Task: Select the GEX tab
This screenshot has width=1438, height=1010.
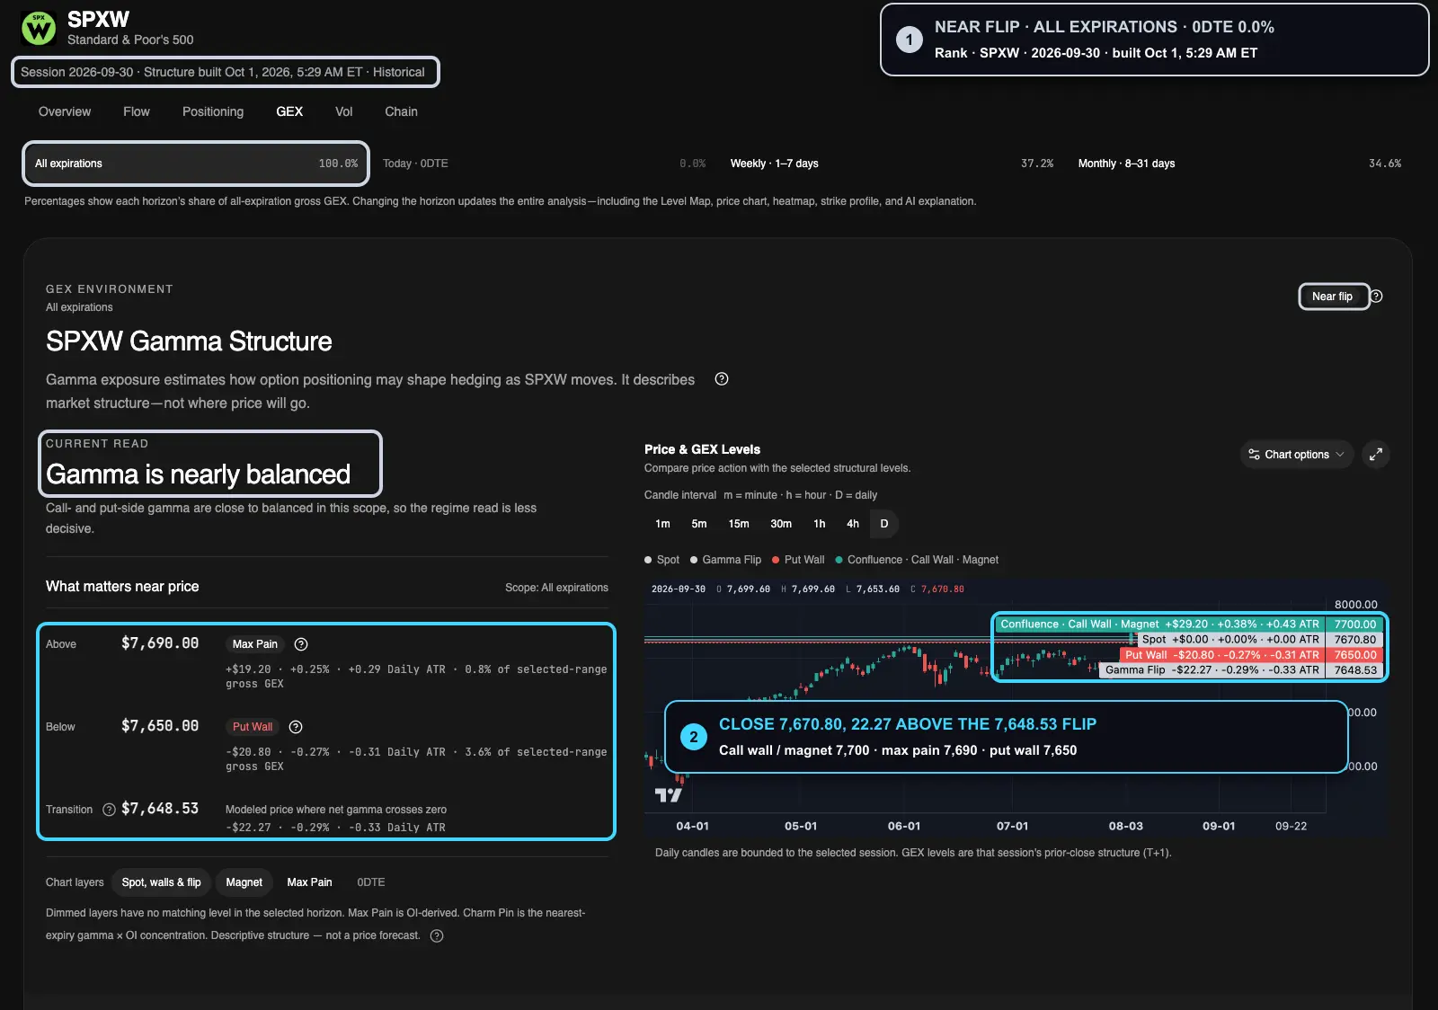Action: tap(289, 111)
